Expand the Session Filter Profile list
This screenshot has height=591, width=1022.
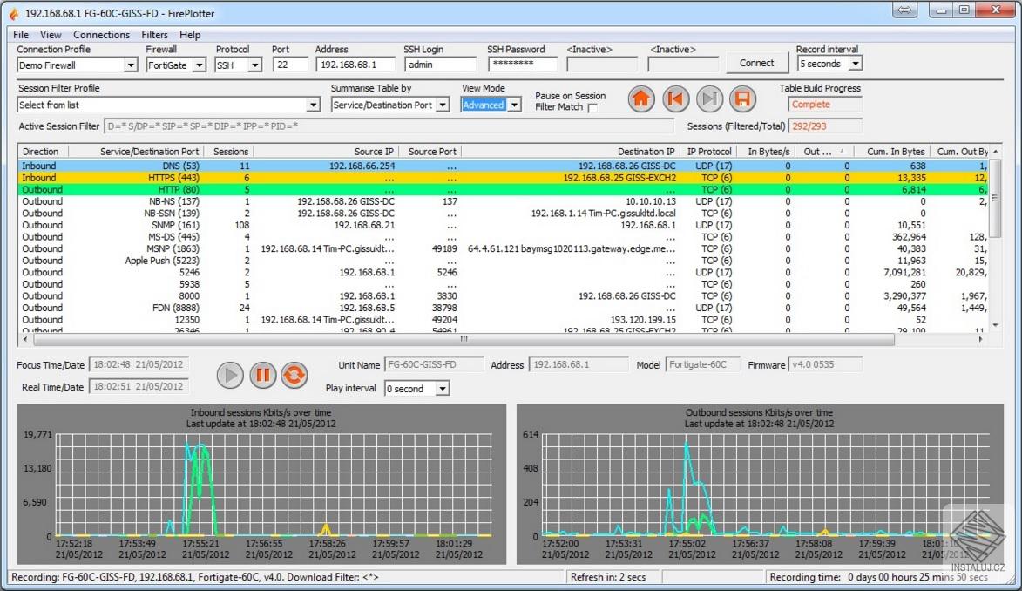pos(313,105)
